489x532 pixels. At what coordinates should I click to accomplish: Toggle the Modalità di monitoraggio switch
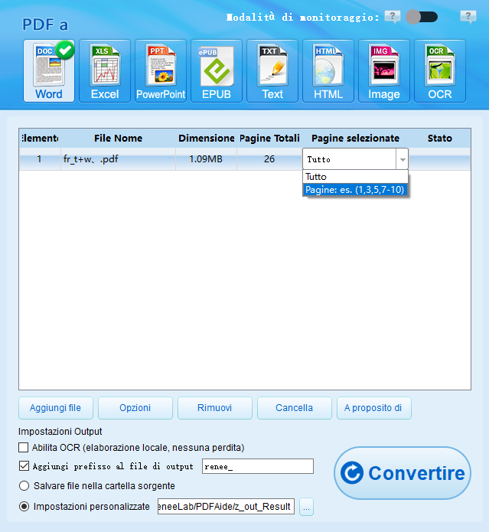click(x=422, y=17)
